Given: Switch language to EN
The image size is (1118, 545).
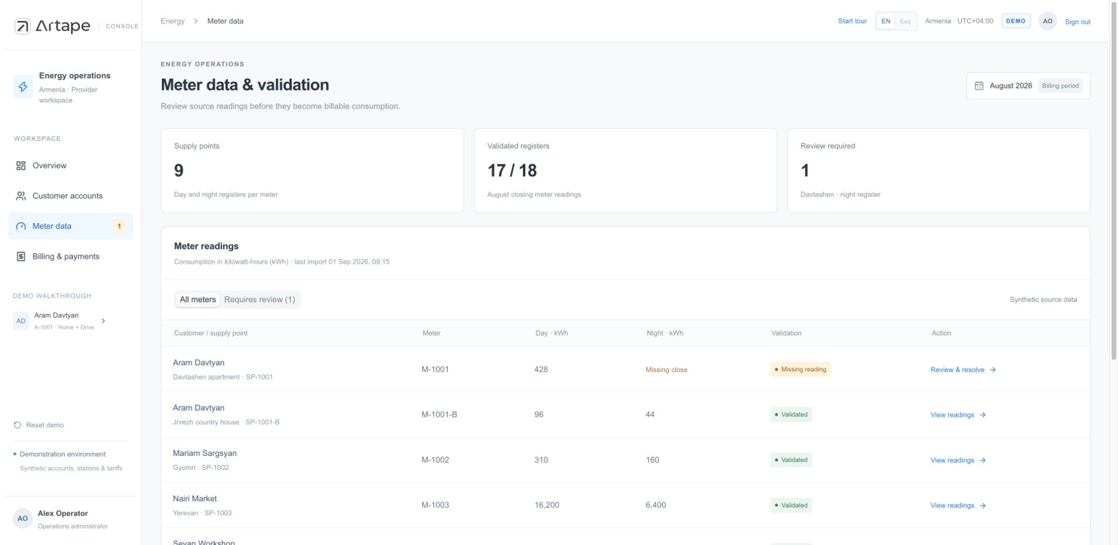Looking at the screenshot, I should tap(886, 21).
